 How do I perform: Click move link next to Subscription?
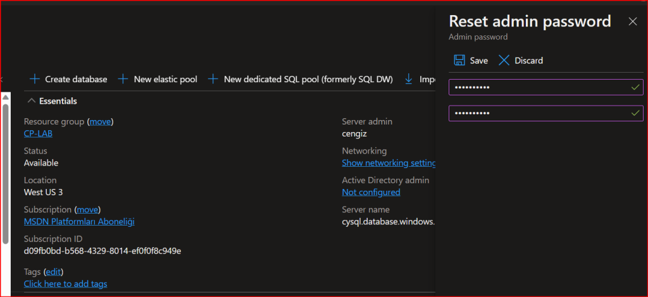point(87,209)
